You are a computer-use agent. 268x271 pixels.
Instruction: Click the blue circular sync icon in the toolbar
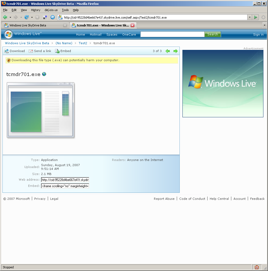point(53,17)
